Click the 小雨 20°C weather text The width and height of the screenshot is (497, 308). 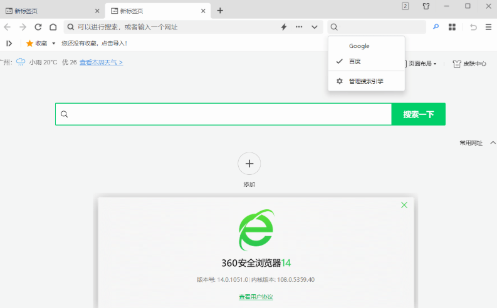tap(43, 62)
